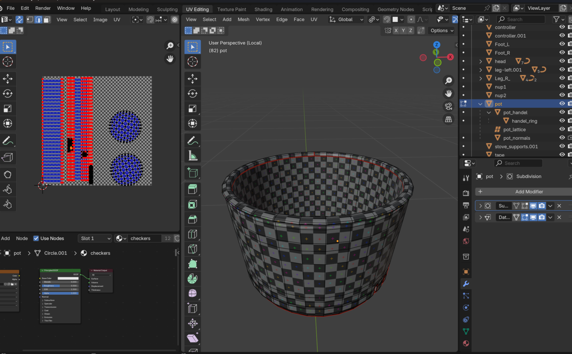Collapse the pot object in outliner
The image size is (572, 354).
click(x=480, y=104)
